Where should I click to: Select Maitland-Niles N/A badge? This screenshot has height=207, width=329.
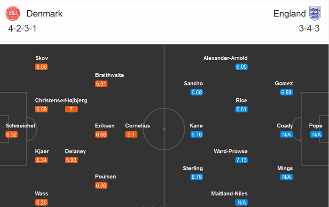click(x=242, y=202)
